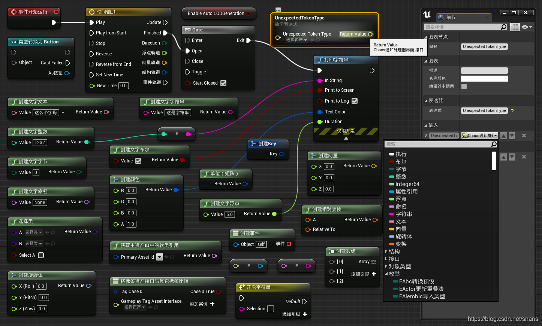The height and width of the screenshot is (326, 542).
Task: Add a pin to the 开启字符串 switch
Action: [x=305, y=314]
